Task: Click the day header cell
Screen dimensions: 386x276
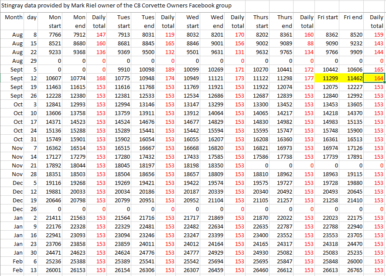Action: tap(31, 17)
